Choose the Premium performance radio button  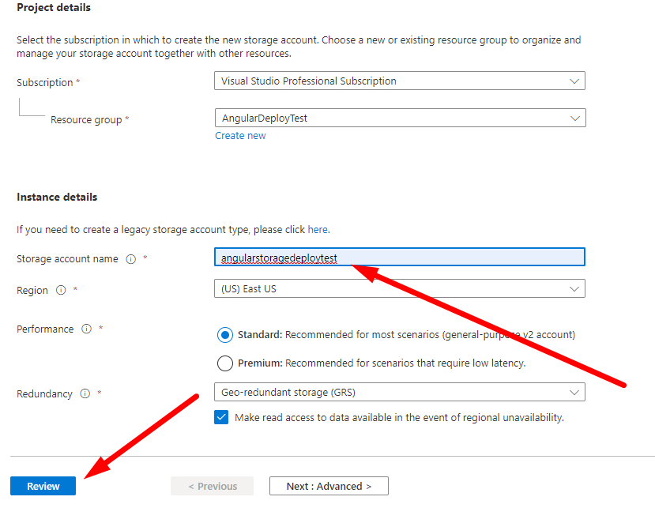click(x=225, y=363)
